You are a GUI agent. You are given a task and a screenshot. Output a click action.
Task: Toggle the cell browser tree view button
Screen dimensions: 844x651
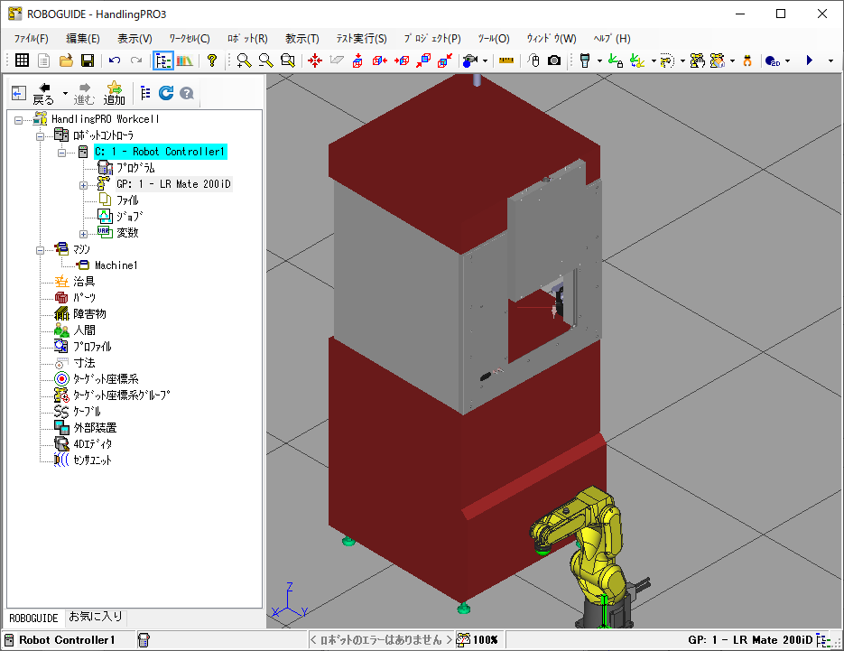(x=163, y=60)
